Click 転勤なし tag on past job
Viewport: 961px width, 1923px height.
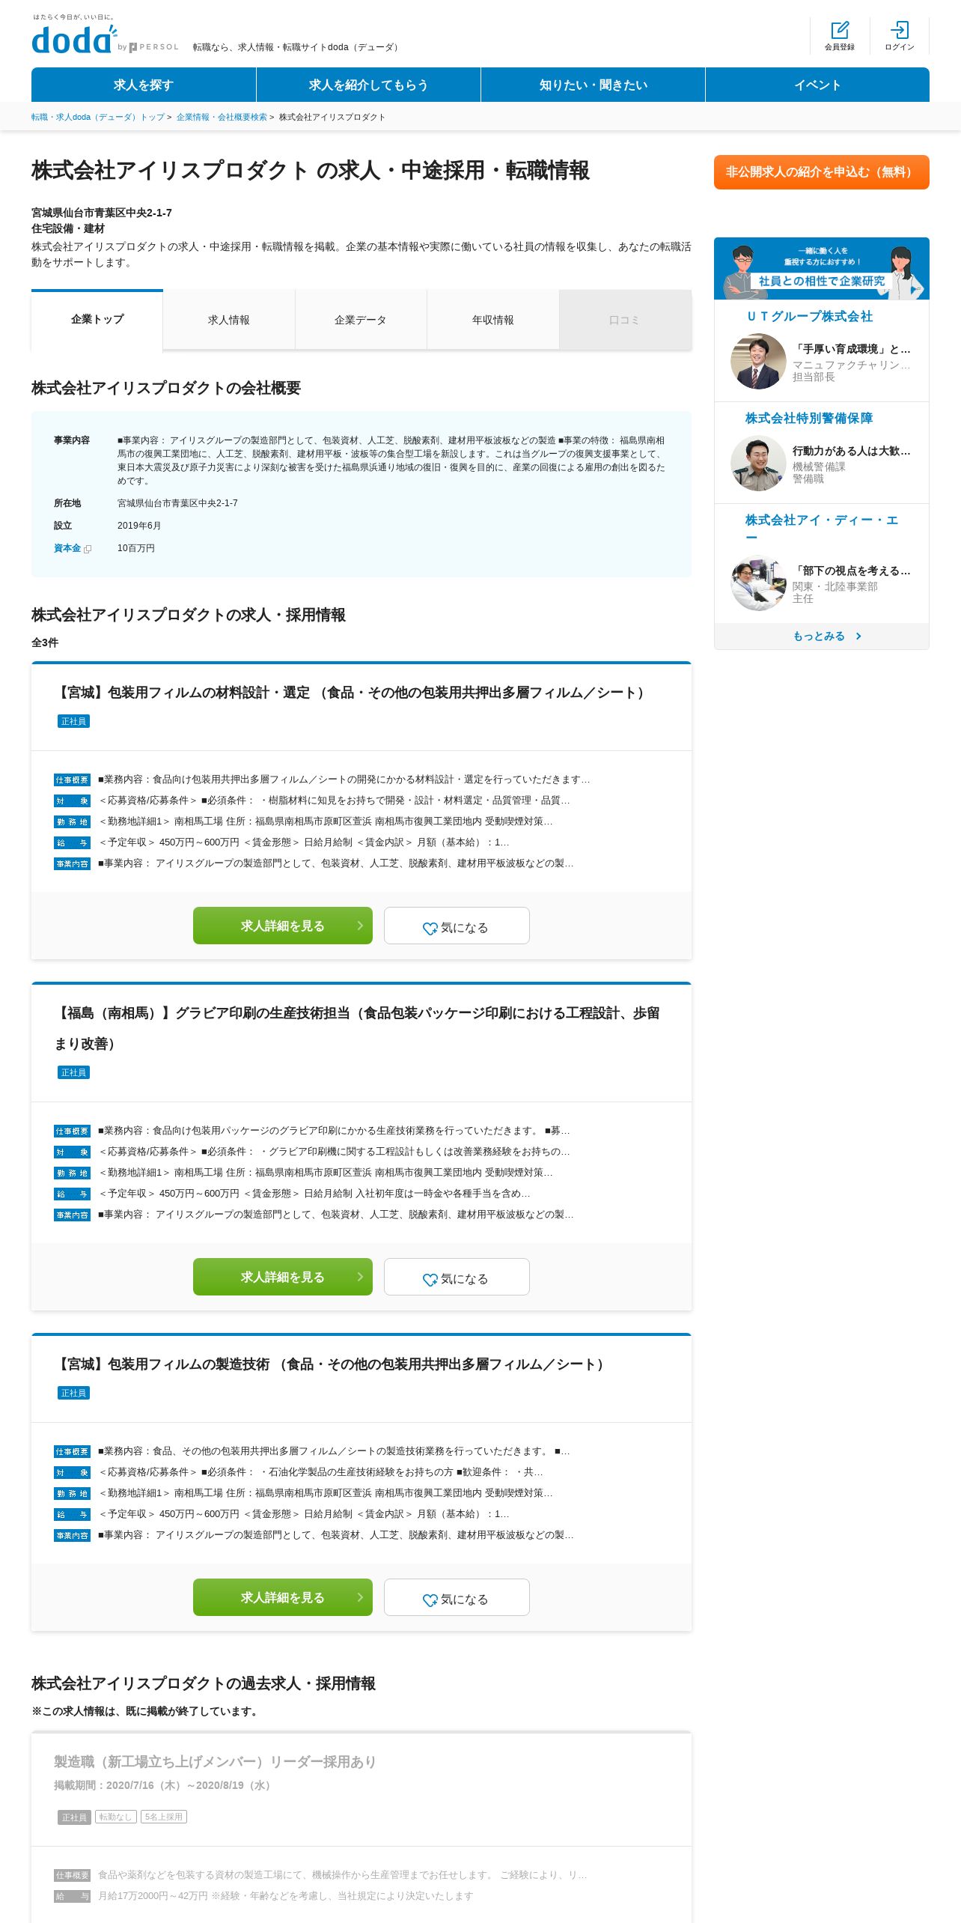[116, 1817]
